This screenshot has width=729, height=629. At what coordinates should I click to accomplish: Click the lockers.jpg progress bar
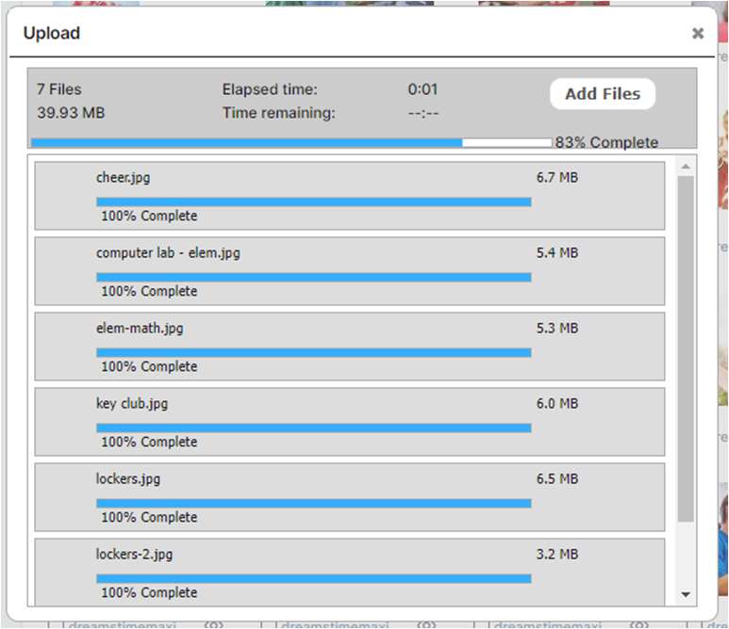coord(314,503)
